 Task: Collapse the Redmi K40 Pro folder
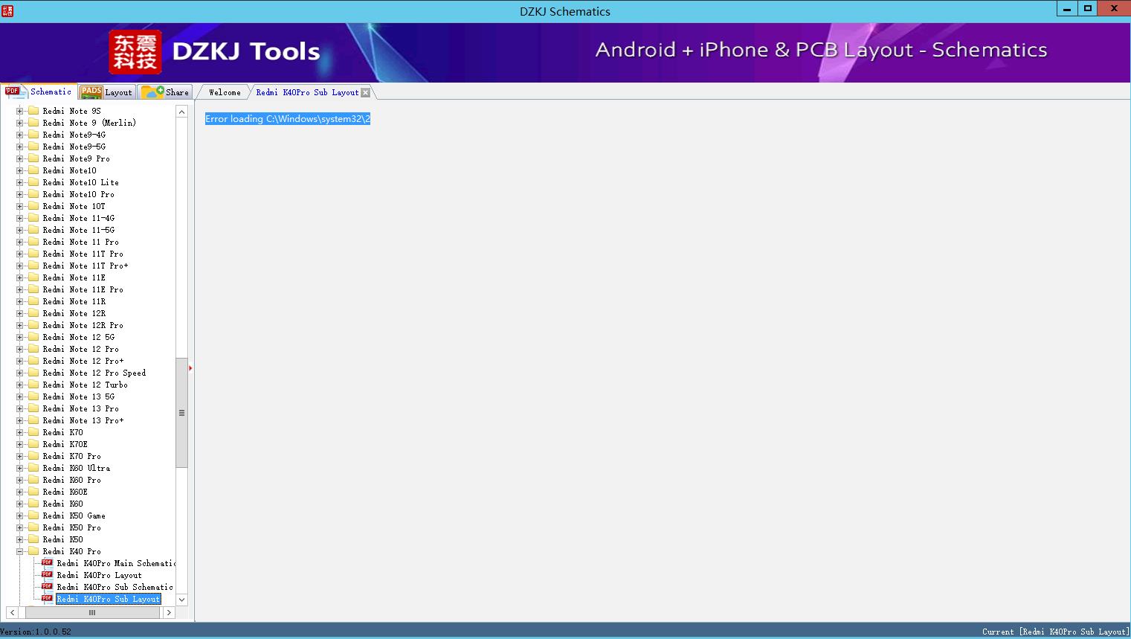[x=20, y=551]
